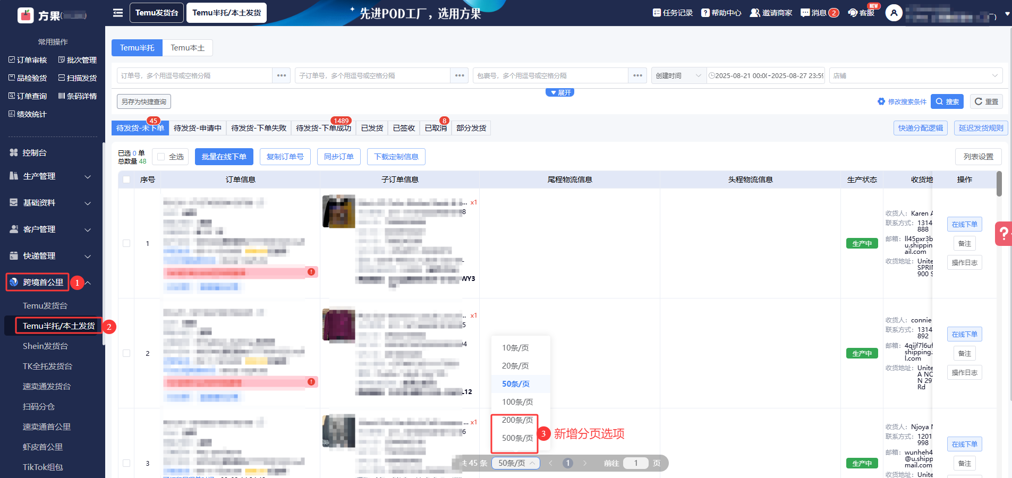Image resolution: width=1012 pixels, height=478 pixels.
Task: Open the 店铺 store dropdown
Action: [916, 75]
